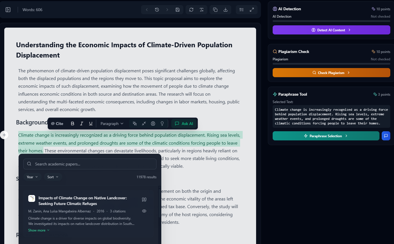Click the Detect AI Content button
The image size is (394, 244).
click(331, 30)
